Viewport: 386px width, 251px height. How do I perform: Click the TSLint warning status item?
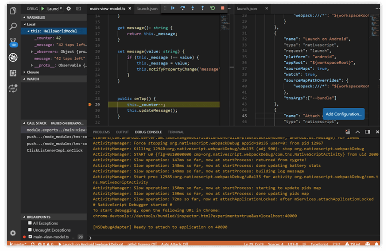tap(353, 244)
